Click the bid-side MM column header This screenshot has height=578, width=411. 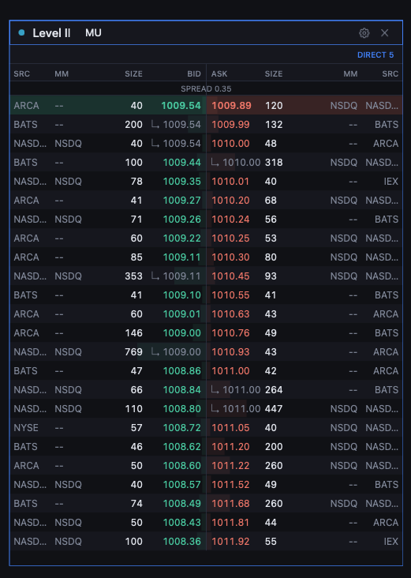coord(62,73)
